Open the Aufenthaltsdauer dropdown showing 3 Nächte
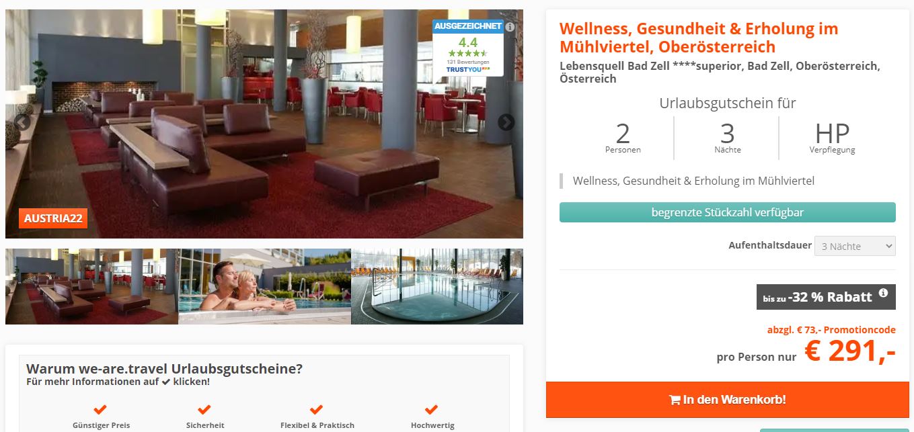Viewport: 914px width, 432px height. click(855, 246)
